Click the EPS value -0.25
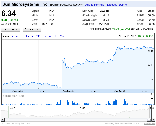The image size is (156, 126). tap(151, 24)
